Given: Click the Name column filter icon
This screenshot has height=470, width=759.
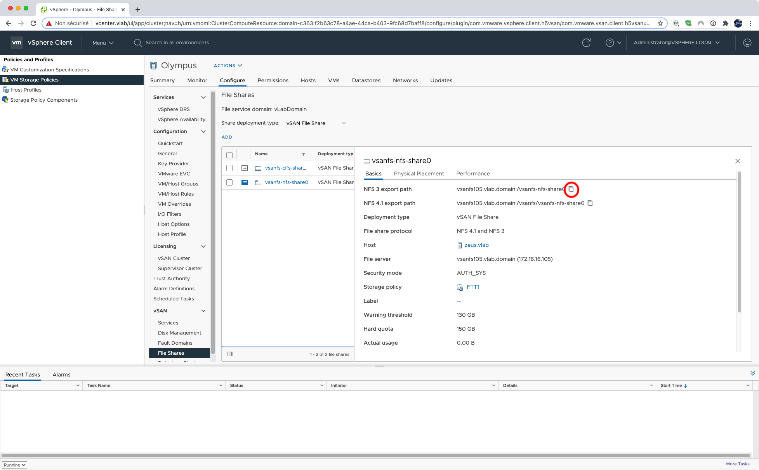Looking at the screenshot, I should [x=304, y=154].
